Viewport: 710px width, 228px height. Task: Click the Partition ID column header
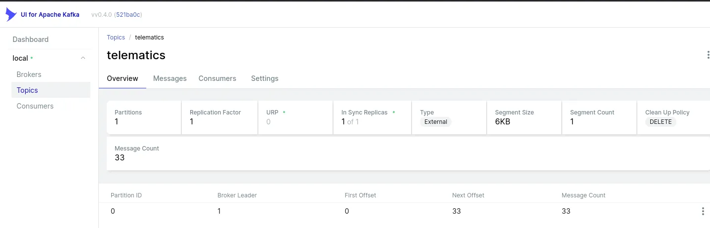[126, 195]
